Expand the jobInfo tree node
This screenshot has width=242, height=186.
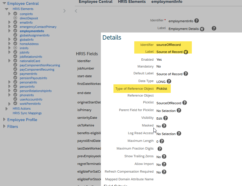9,52
